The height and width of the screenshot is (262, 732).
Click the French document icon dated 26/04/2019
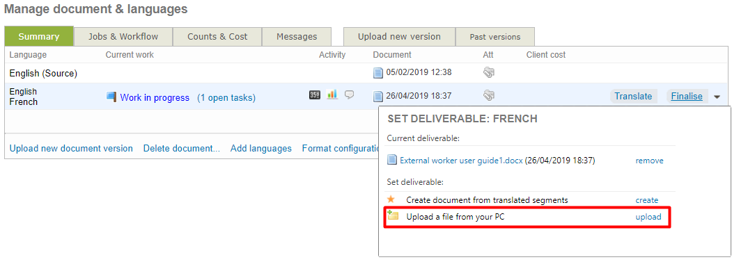pyautogui.click(x=377, y=97)
